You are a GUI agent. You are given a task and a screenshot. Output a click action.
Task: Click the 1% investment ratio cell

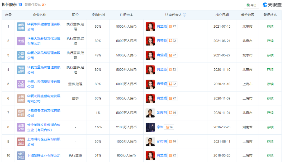point(98,113)
